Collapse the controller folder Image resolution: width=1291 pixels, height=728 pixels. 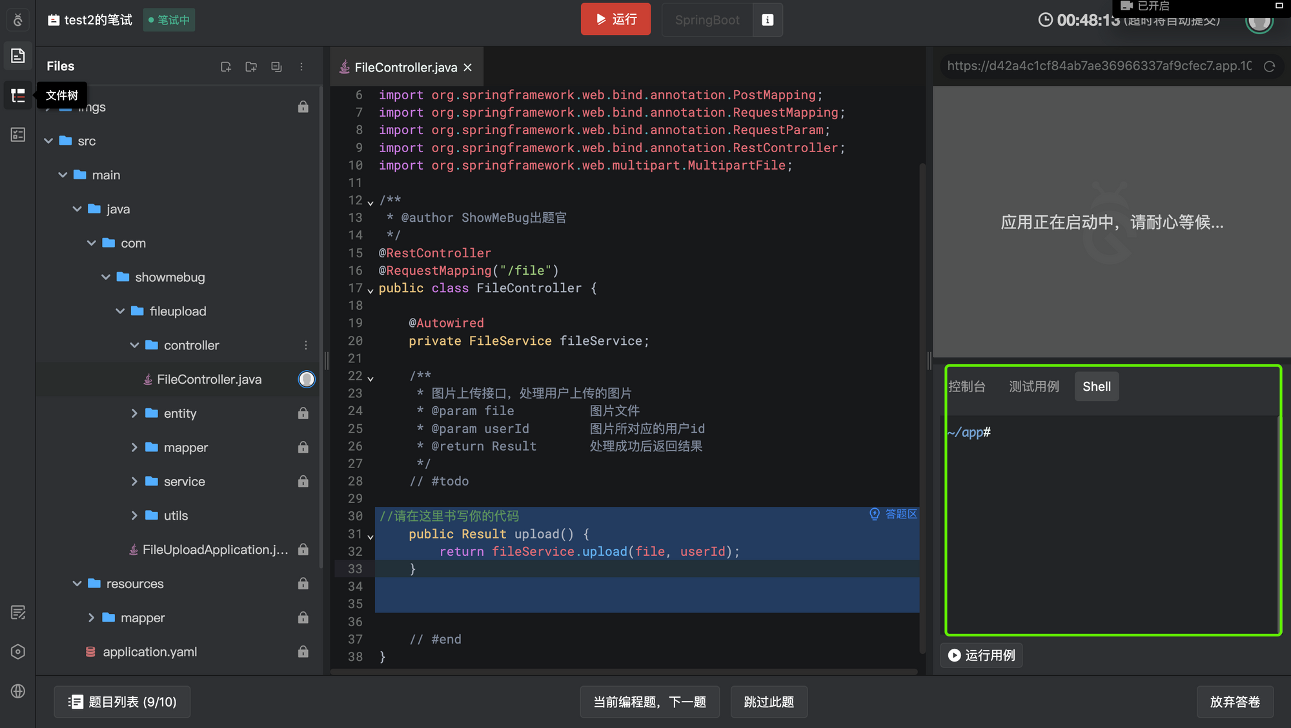[x=134, y=345]
